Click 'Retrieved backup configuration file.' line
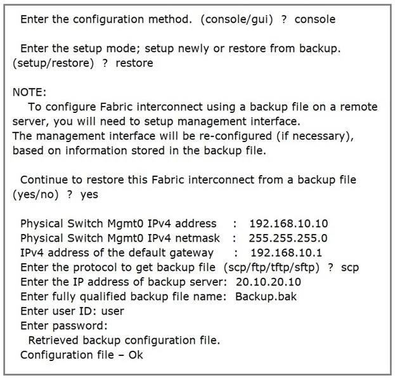This screenshot has height=380, width=395. 124,341
